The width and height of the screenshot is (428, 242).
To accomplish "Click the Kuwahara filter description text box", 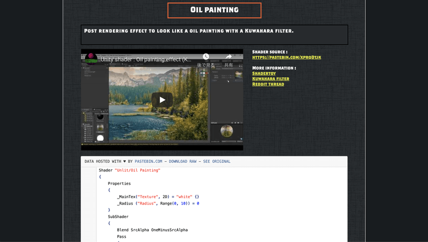I will click(215, 35).
